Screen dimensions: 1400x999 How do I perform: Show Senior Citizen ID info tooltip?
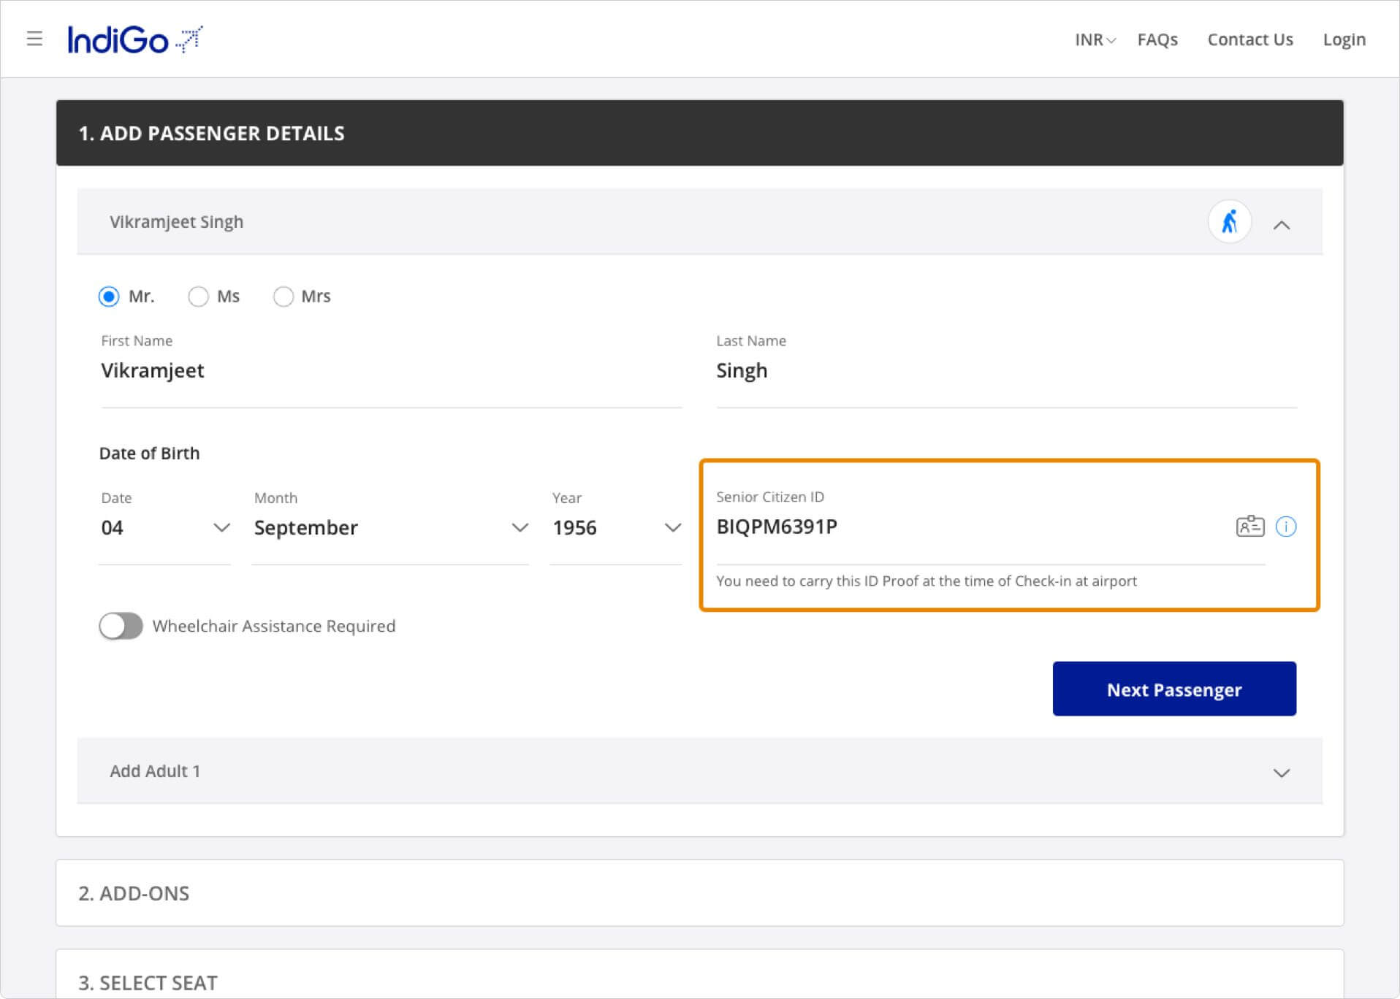pyautogui.click(x=1285, y=527)
